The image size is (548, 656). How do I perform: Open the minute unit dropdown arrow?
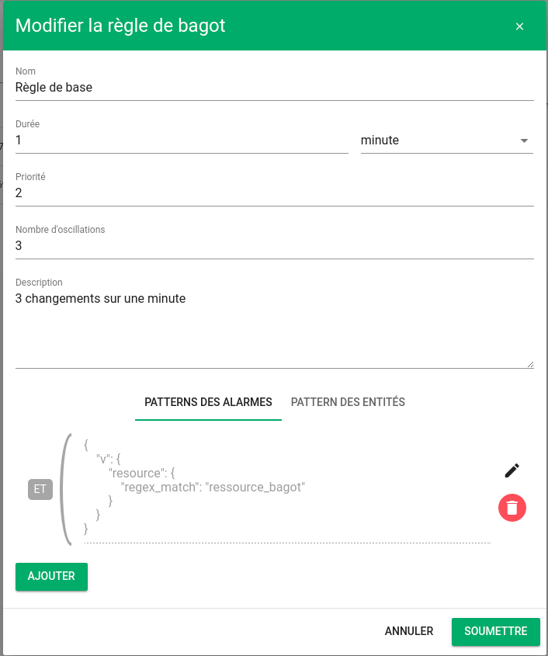[524, 141]
